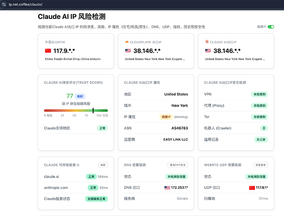Click the US flag in Cloudflare exit IP card

[128, 51]
